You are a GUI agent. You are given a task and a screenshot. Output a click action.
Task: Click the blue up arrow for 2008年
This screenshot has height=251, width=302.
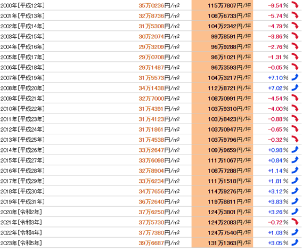pyautogui.click(x=295, y=87)
